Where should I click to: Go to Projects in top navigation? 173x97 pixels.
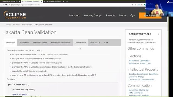pyautogui.click(x=111, y=16)
